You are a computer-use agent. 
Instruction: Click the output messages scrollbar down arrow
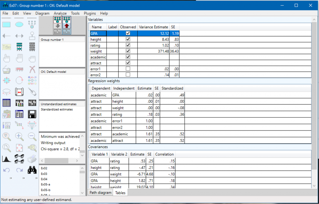click(x=82, y=156)
